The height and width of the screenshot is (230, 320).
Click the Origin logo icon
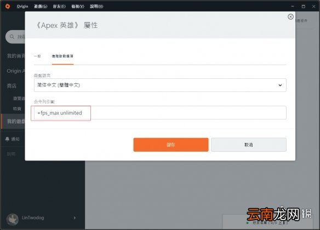(x=8, y=7)
